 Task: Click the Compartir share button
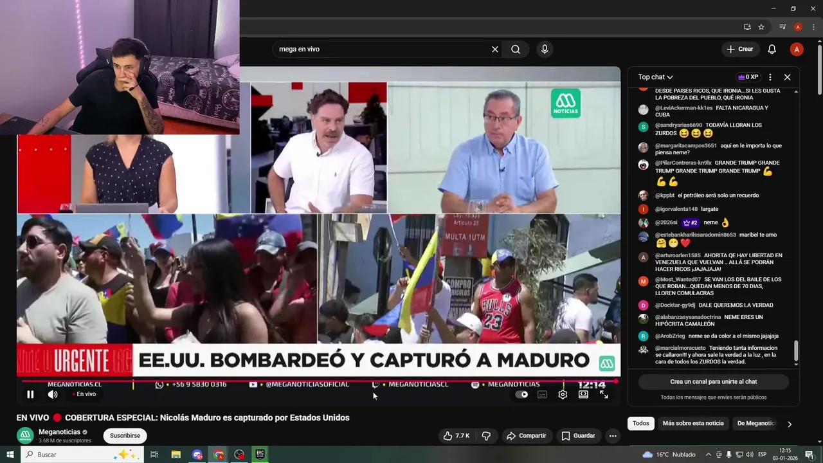(526, 436)
